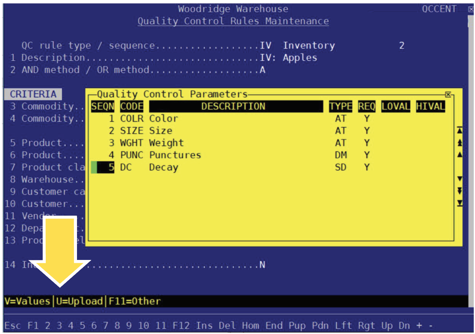Click the plus key in bottom key bar
The image size is (475, 334).
point(420,326)
